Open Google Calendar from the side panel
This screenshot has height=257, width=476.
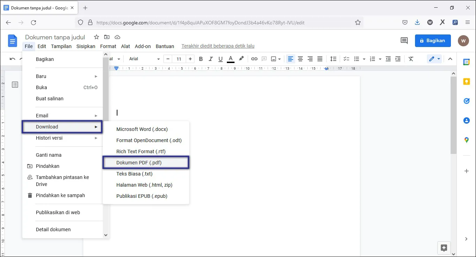[x=466, y=62]
